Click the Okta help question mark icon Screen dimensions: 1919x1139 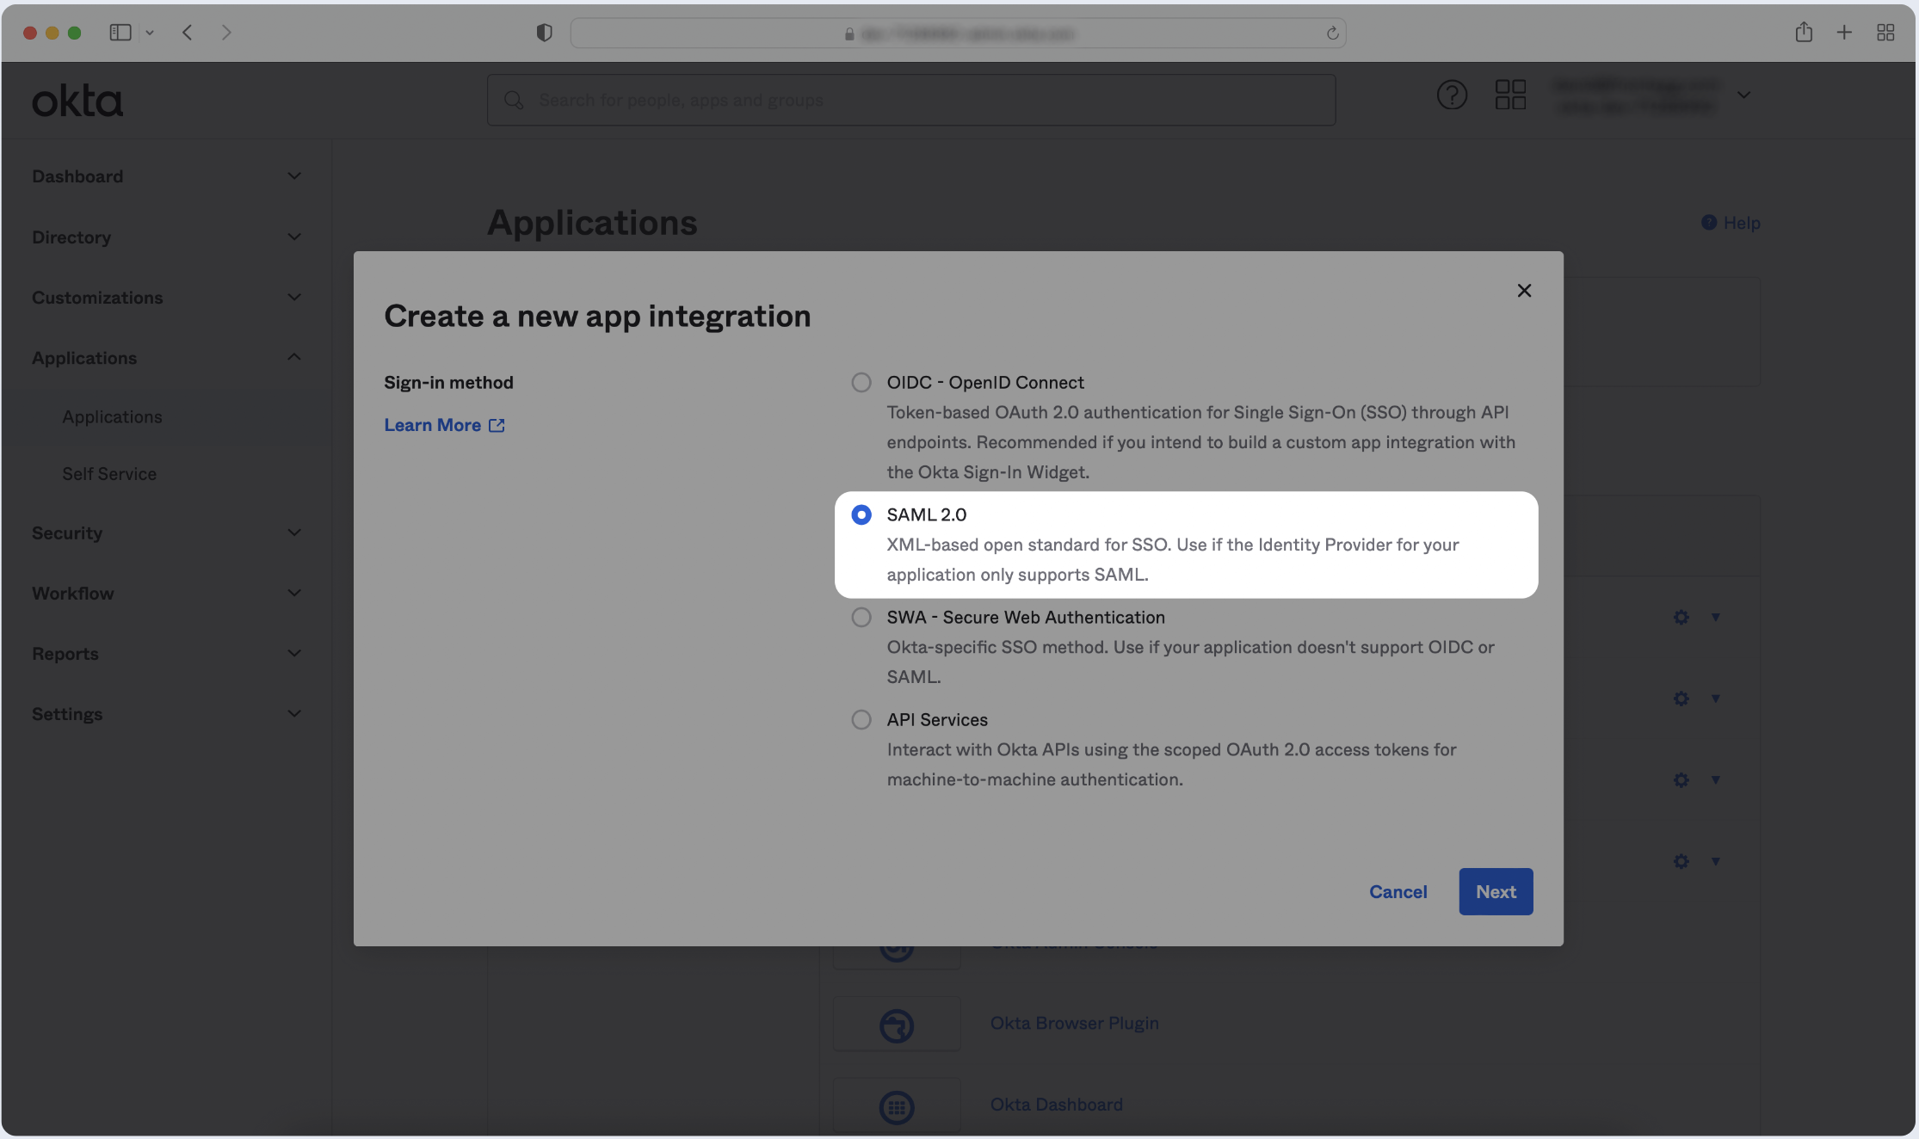point(1451,95)
